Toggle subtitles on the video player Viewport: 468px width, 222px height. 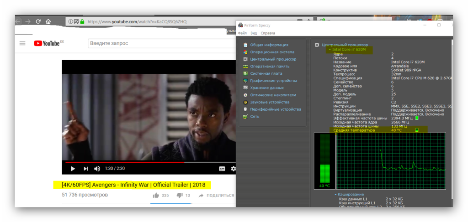pos(222,169)
